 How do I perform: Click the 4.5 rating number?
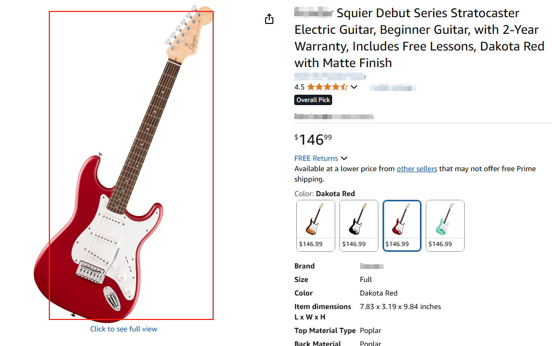tap(299, 87)
